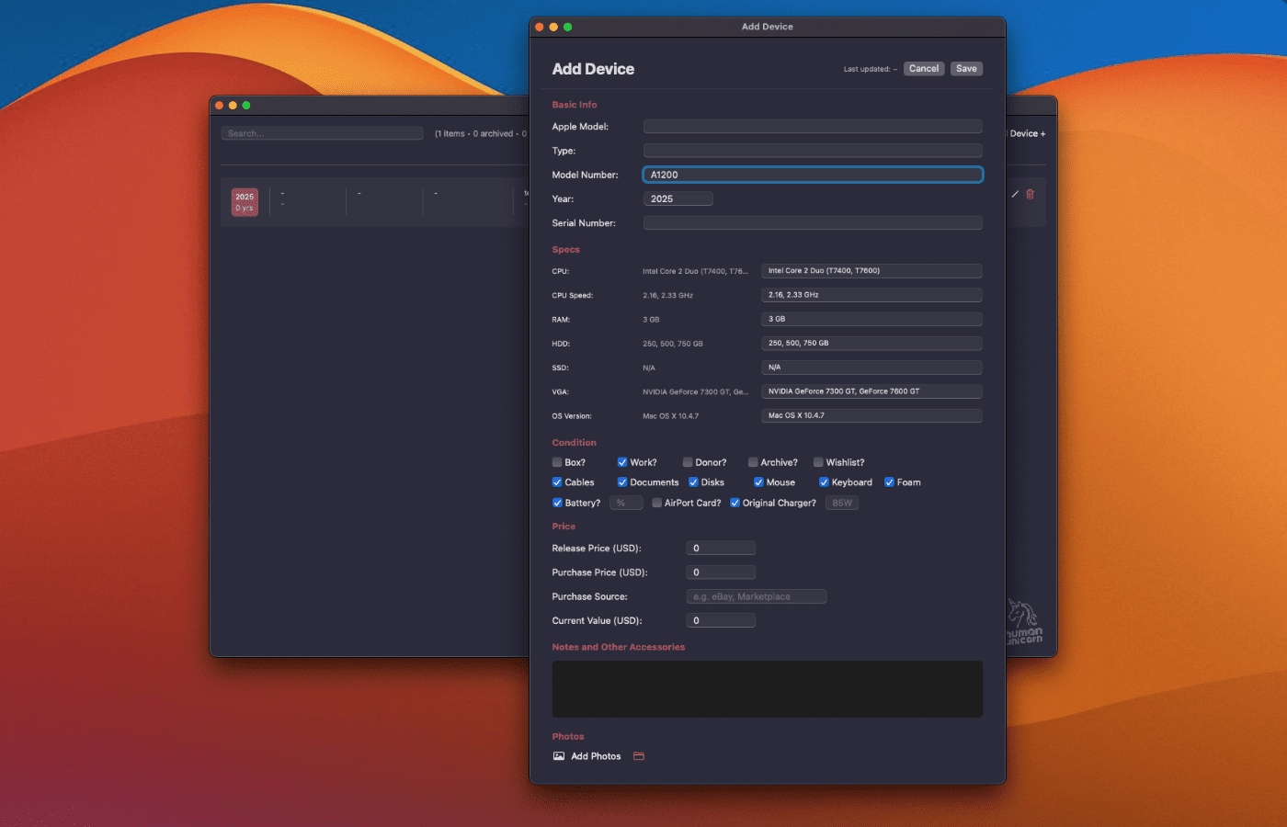Disable the Original Charger? checkbox

pyautogui.click(x=735, y=503)
